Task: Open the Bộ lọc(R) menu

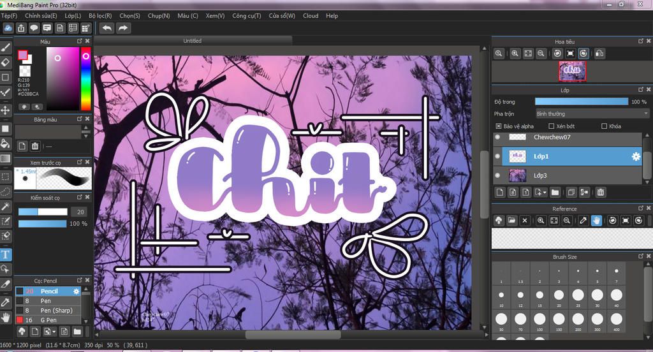Action: pos(100,16)
